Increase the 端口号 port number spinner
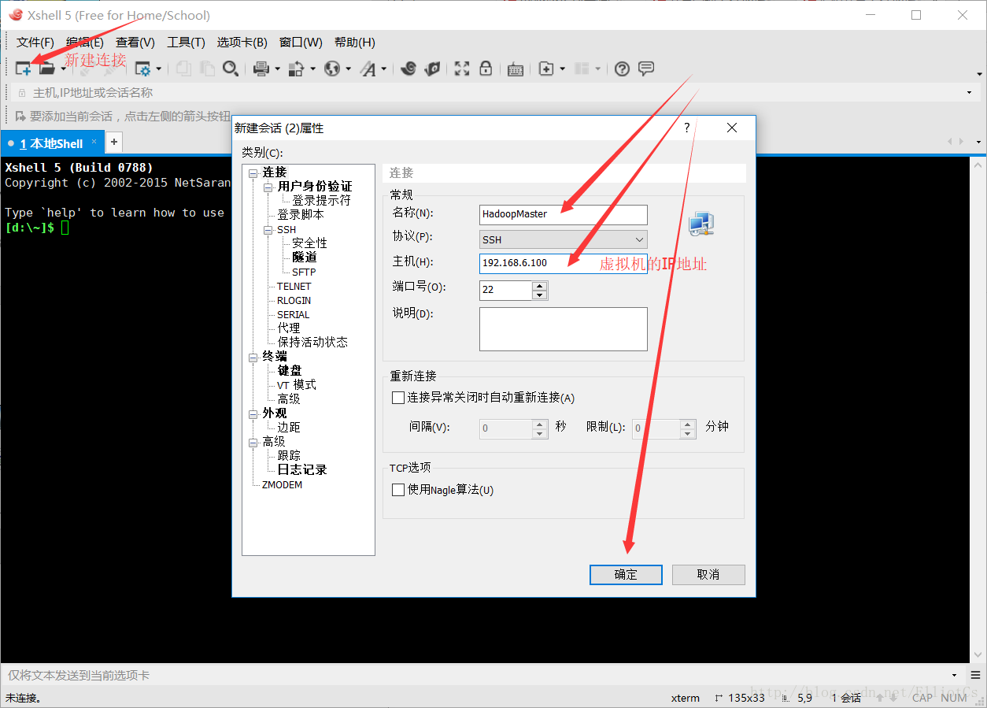 pos(540,286)
